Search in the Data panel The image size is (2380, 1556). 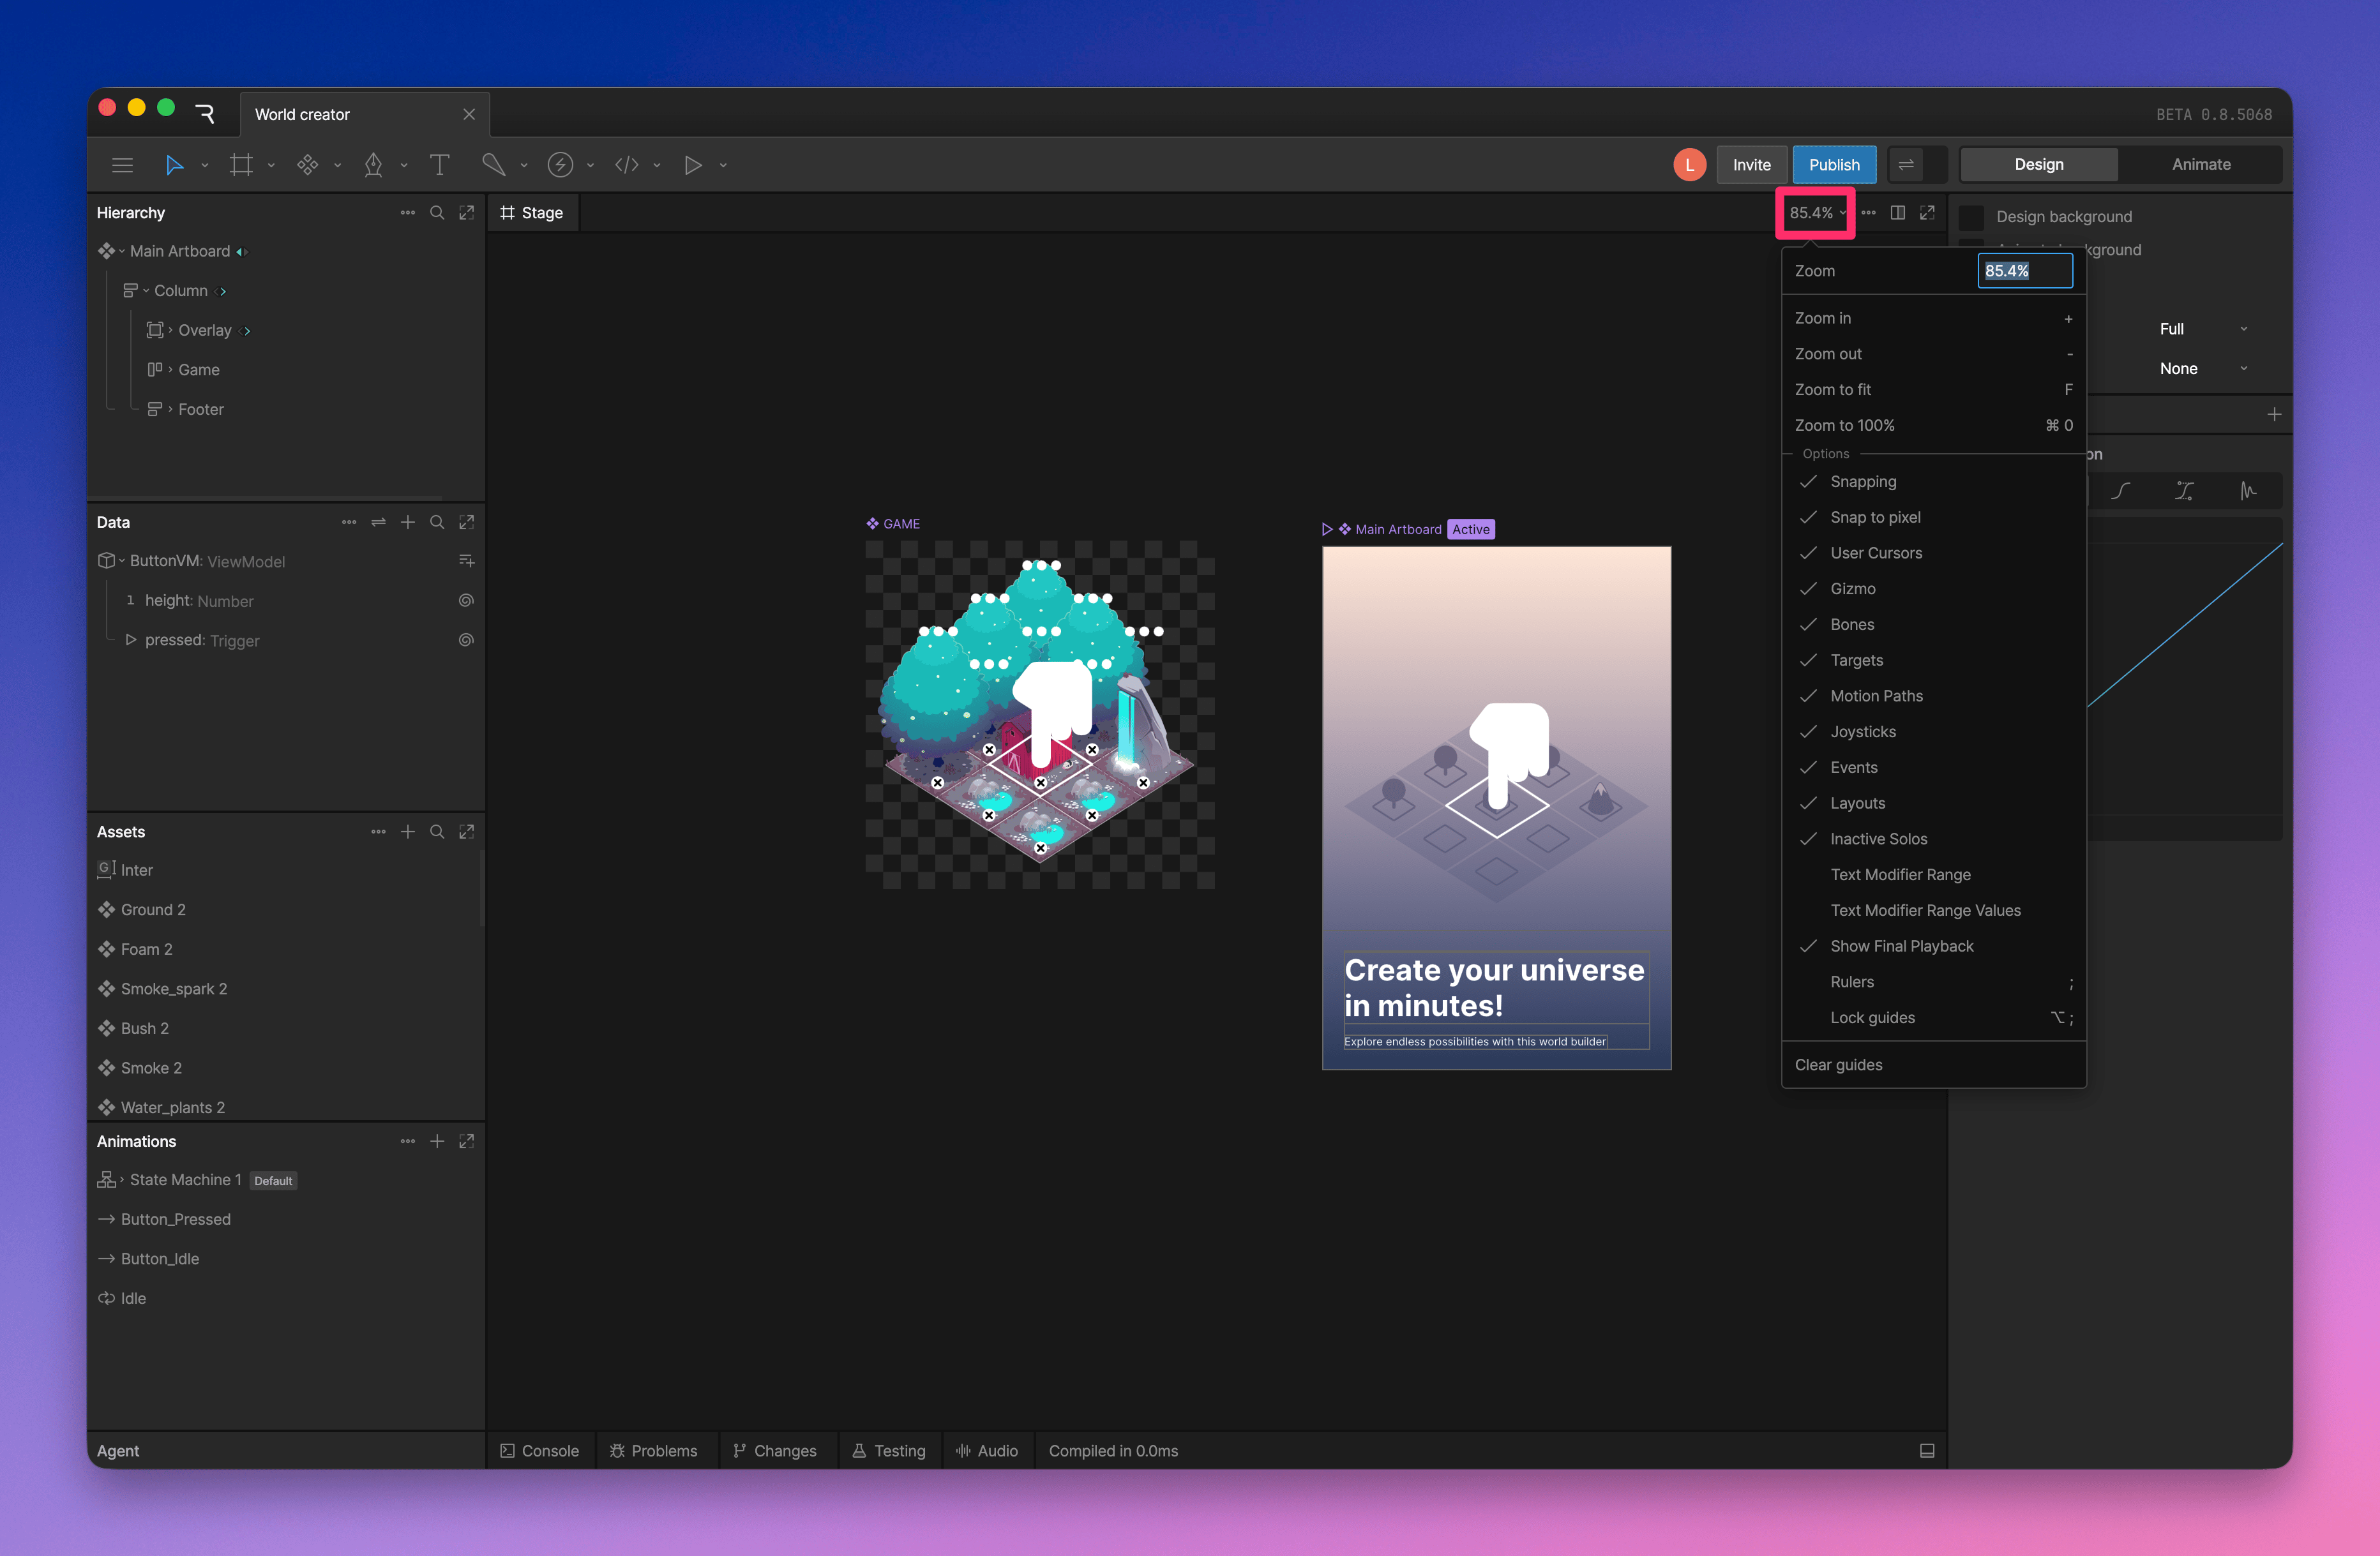437,522
